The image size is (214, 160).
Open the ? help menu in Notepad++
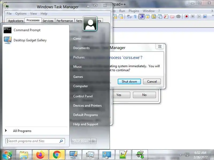coord(159,11)
